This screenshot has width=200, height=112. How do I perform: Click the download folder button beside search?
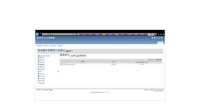(x=81, y=56)
